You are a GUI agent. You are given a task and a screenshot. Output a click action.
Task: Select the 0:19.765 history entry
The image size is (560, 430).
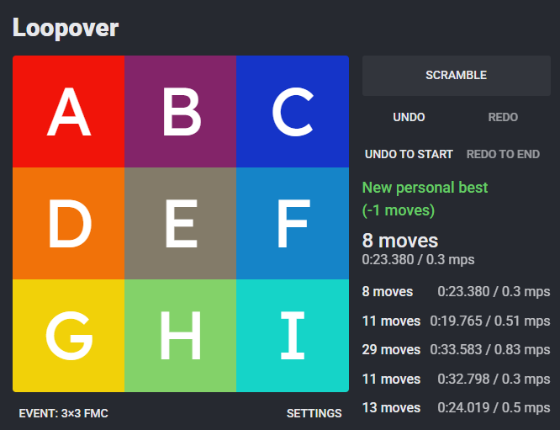point(456,321)
